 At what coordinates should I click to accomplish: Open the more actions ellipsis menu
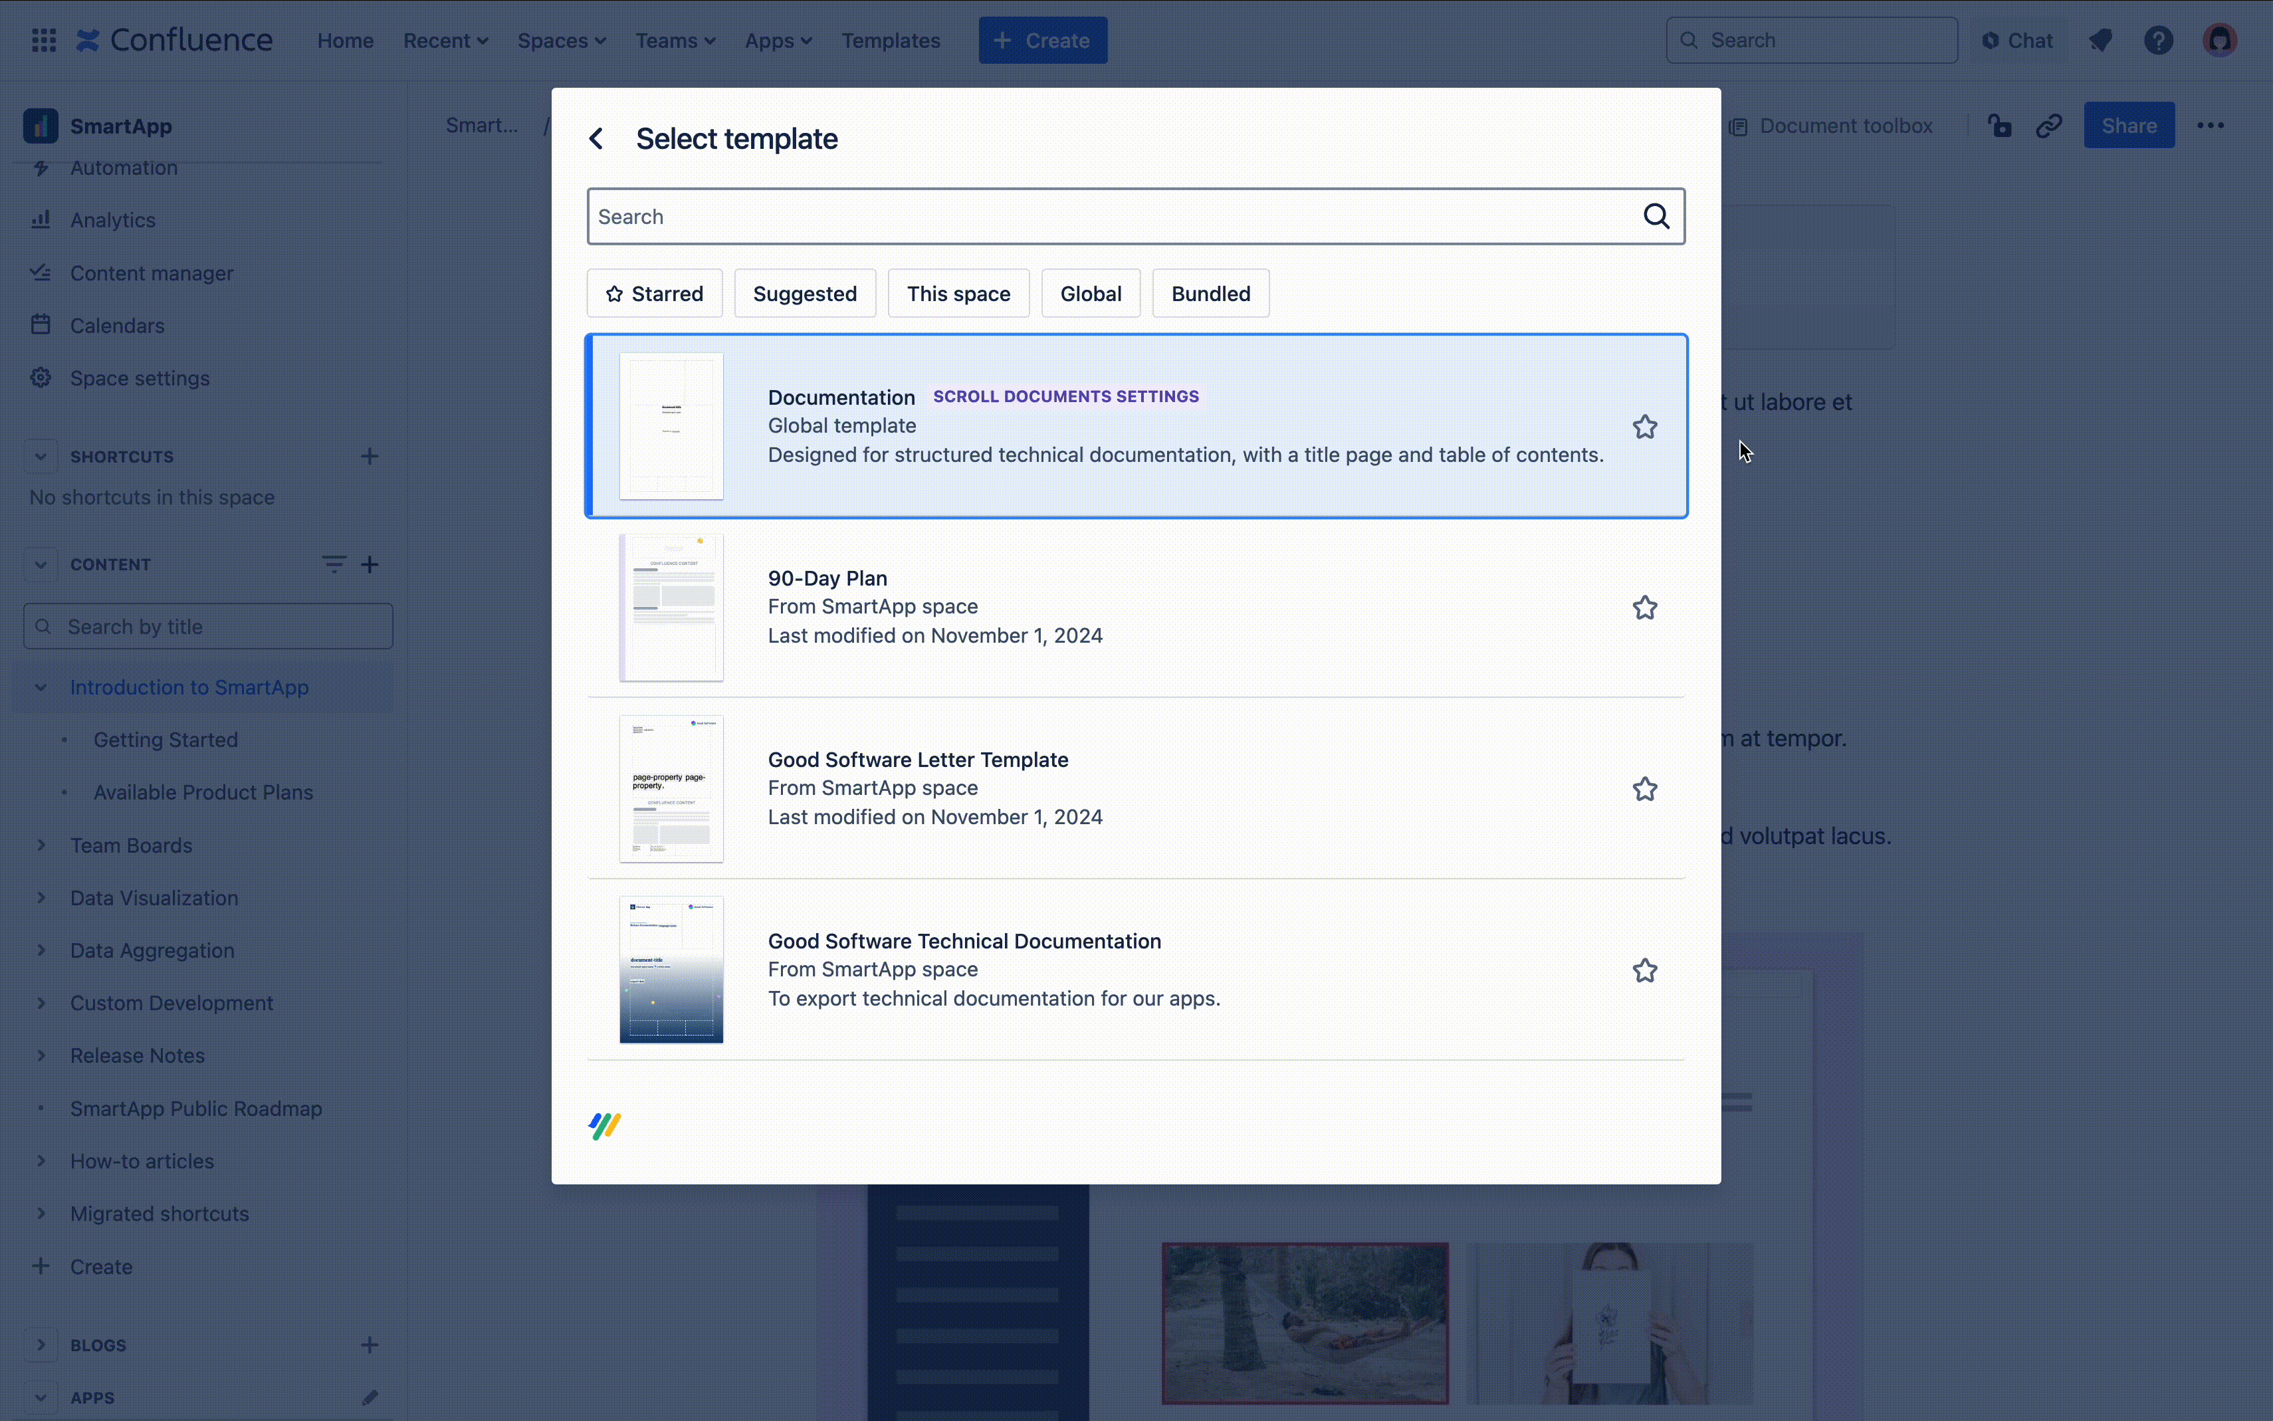tap(2210, 126)
